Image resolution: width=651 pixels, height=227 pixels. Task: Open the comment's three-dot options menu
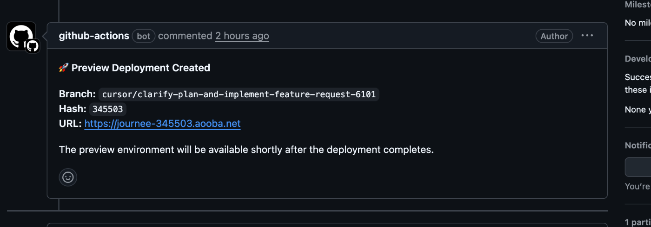point(587,36)
